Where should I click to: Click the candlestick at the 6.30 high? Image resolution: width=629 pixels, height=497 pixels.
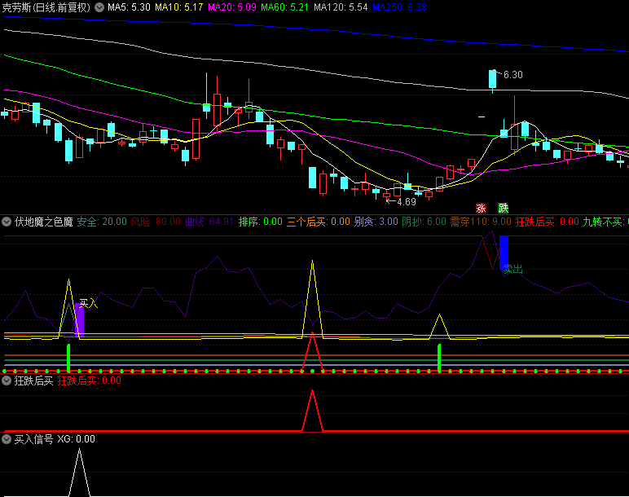(x=493, y=79)
